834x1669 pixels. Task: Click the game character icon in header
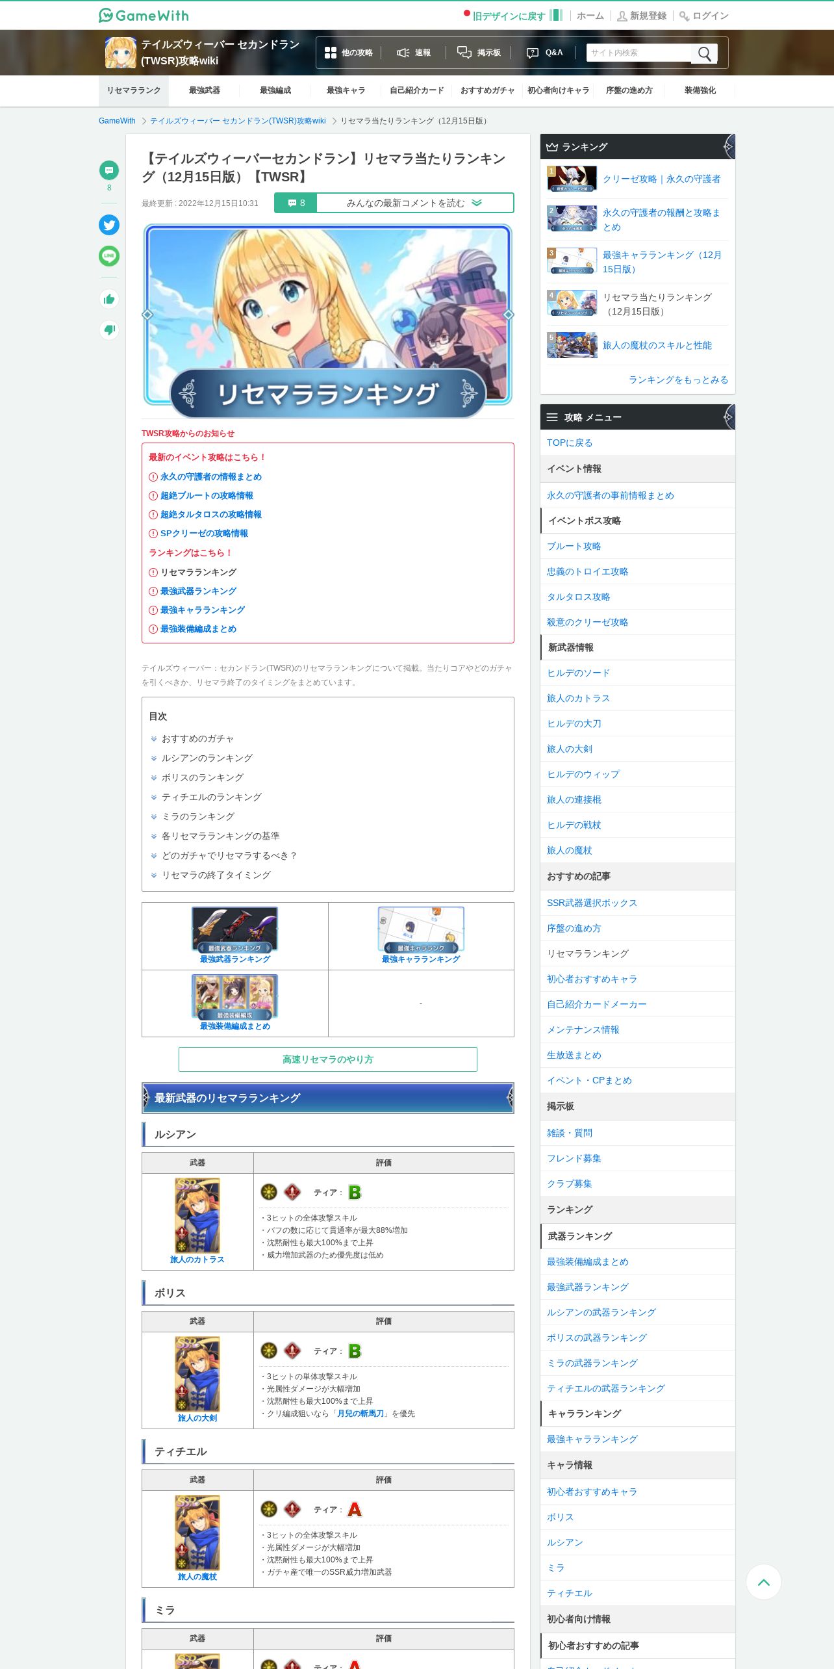click(121, 53)
